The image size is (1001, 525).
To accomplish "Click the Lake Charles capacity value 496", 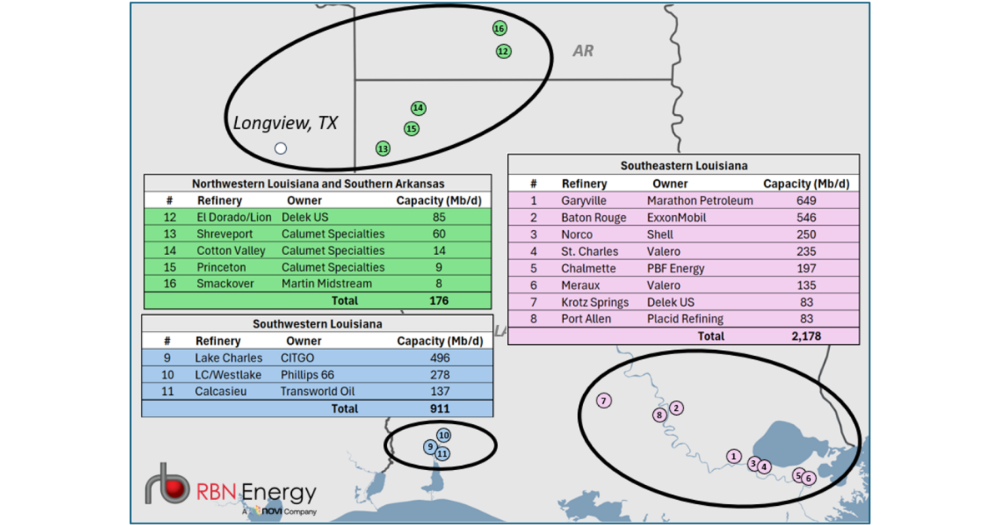I will [x=439, y=357].
